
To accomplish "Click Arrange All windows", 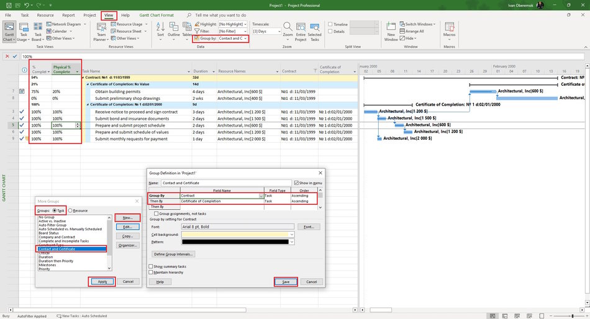I will click(x=412, y=31).
